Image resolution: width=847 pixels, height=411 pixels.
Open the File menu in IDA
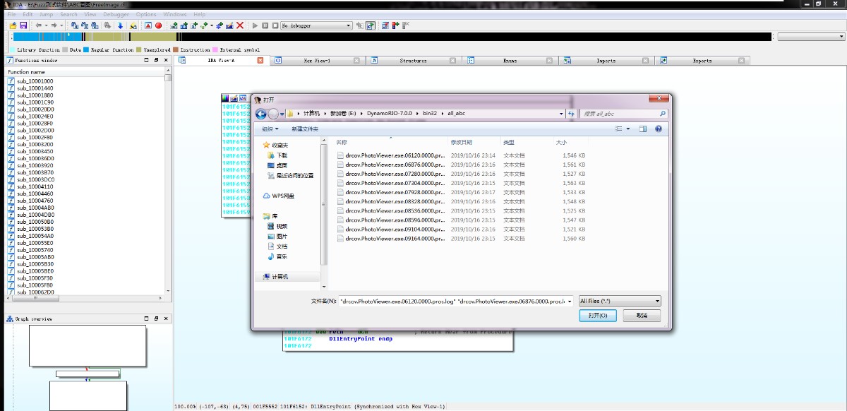(x=11, y=14)
